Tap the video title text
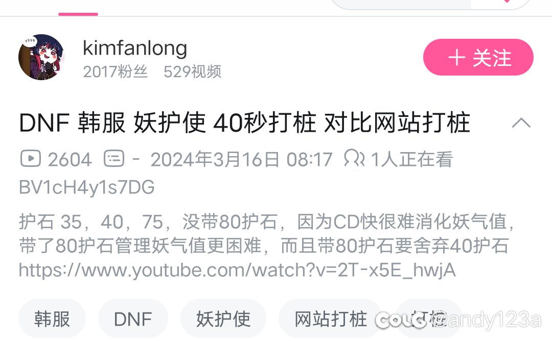 click(x=245, y=123)
